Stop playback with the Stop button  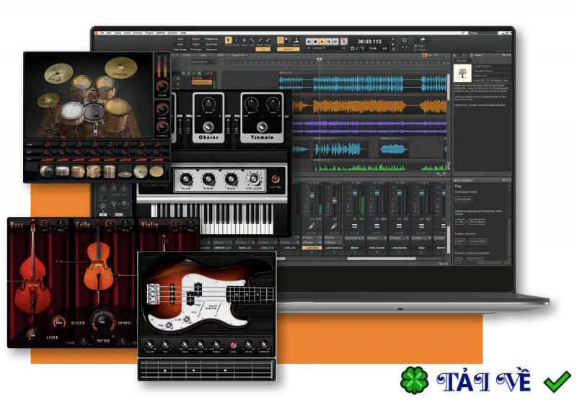(x=316, y=42)
